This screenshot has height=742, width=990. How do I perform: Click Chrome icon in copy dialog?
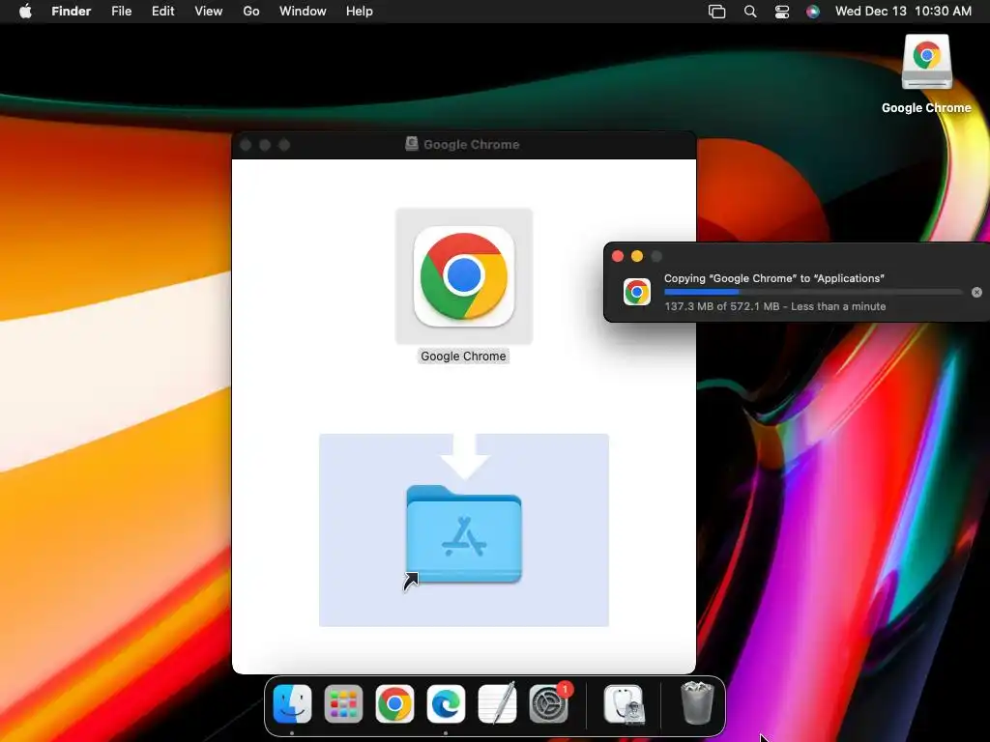click(637, 292)
